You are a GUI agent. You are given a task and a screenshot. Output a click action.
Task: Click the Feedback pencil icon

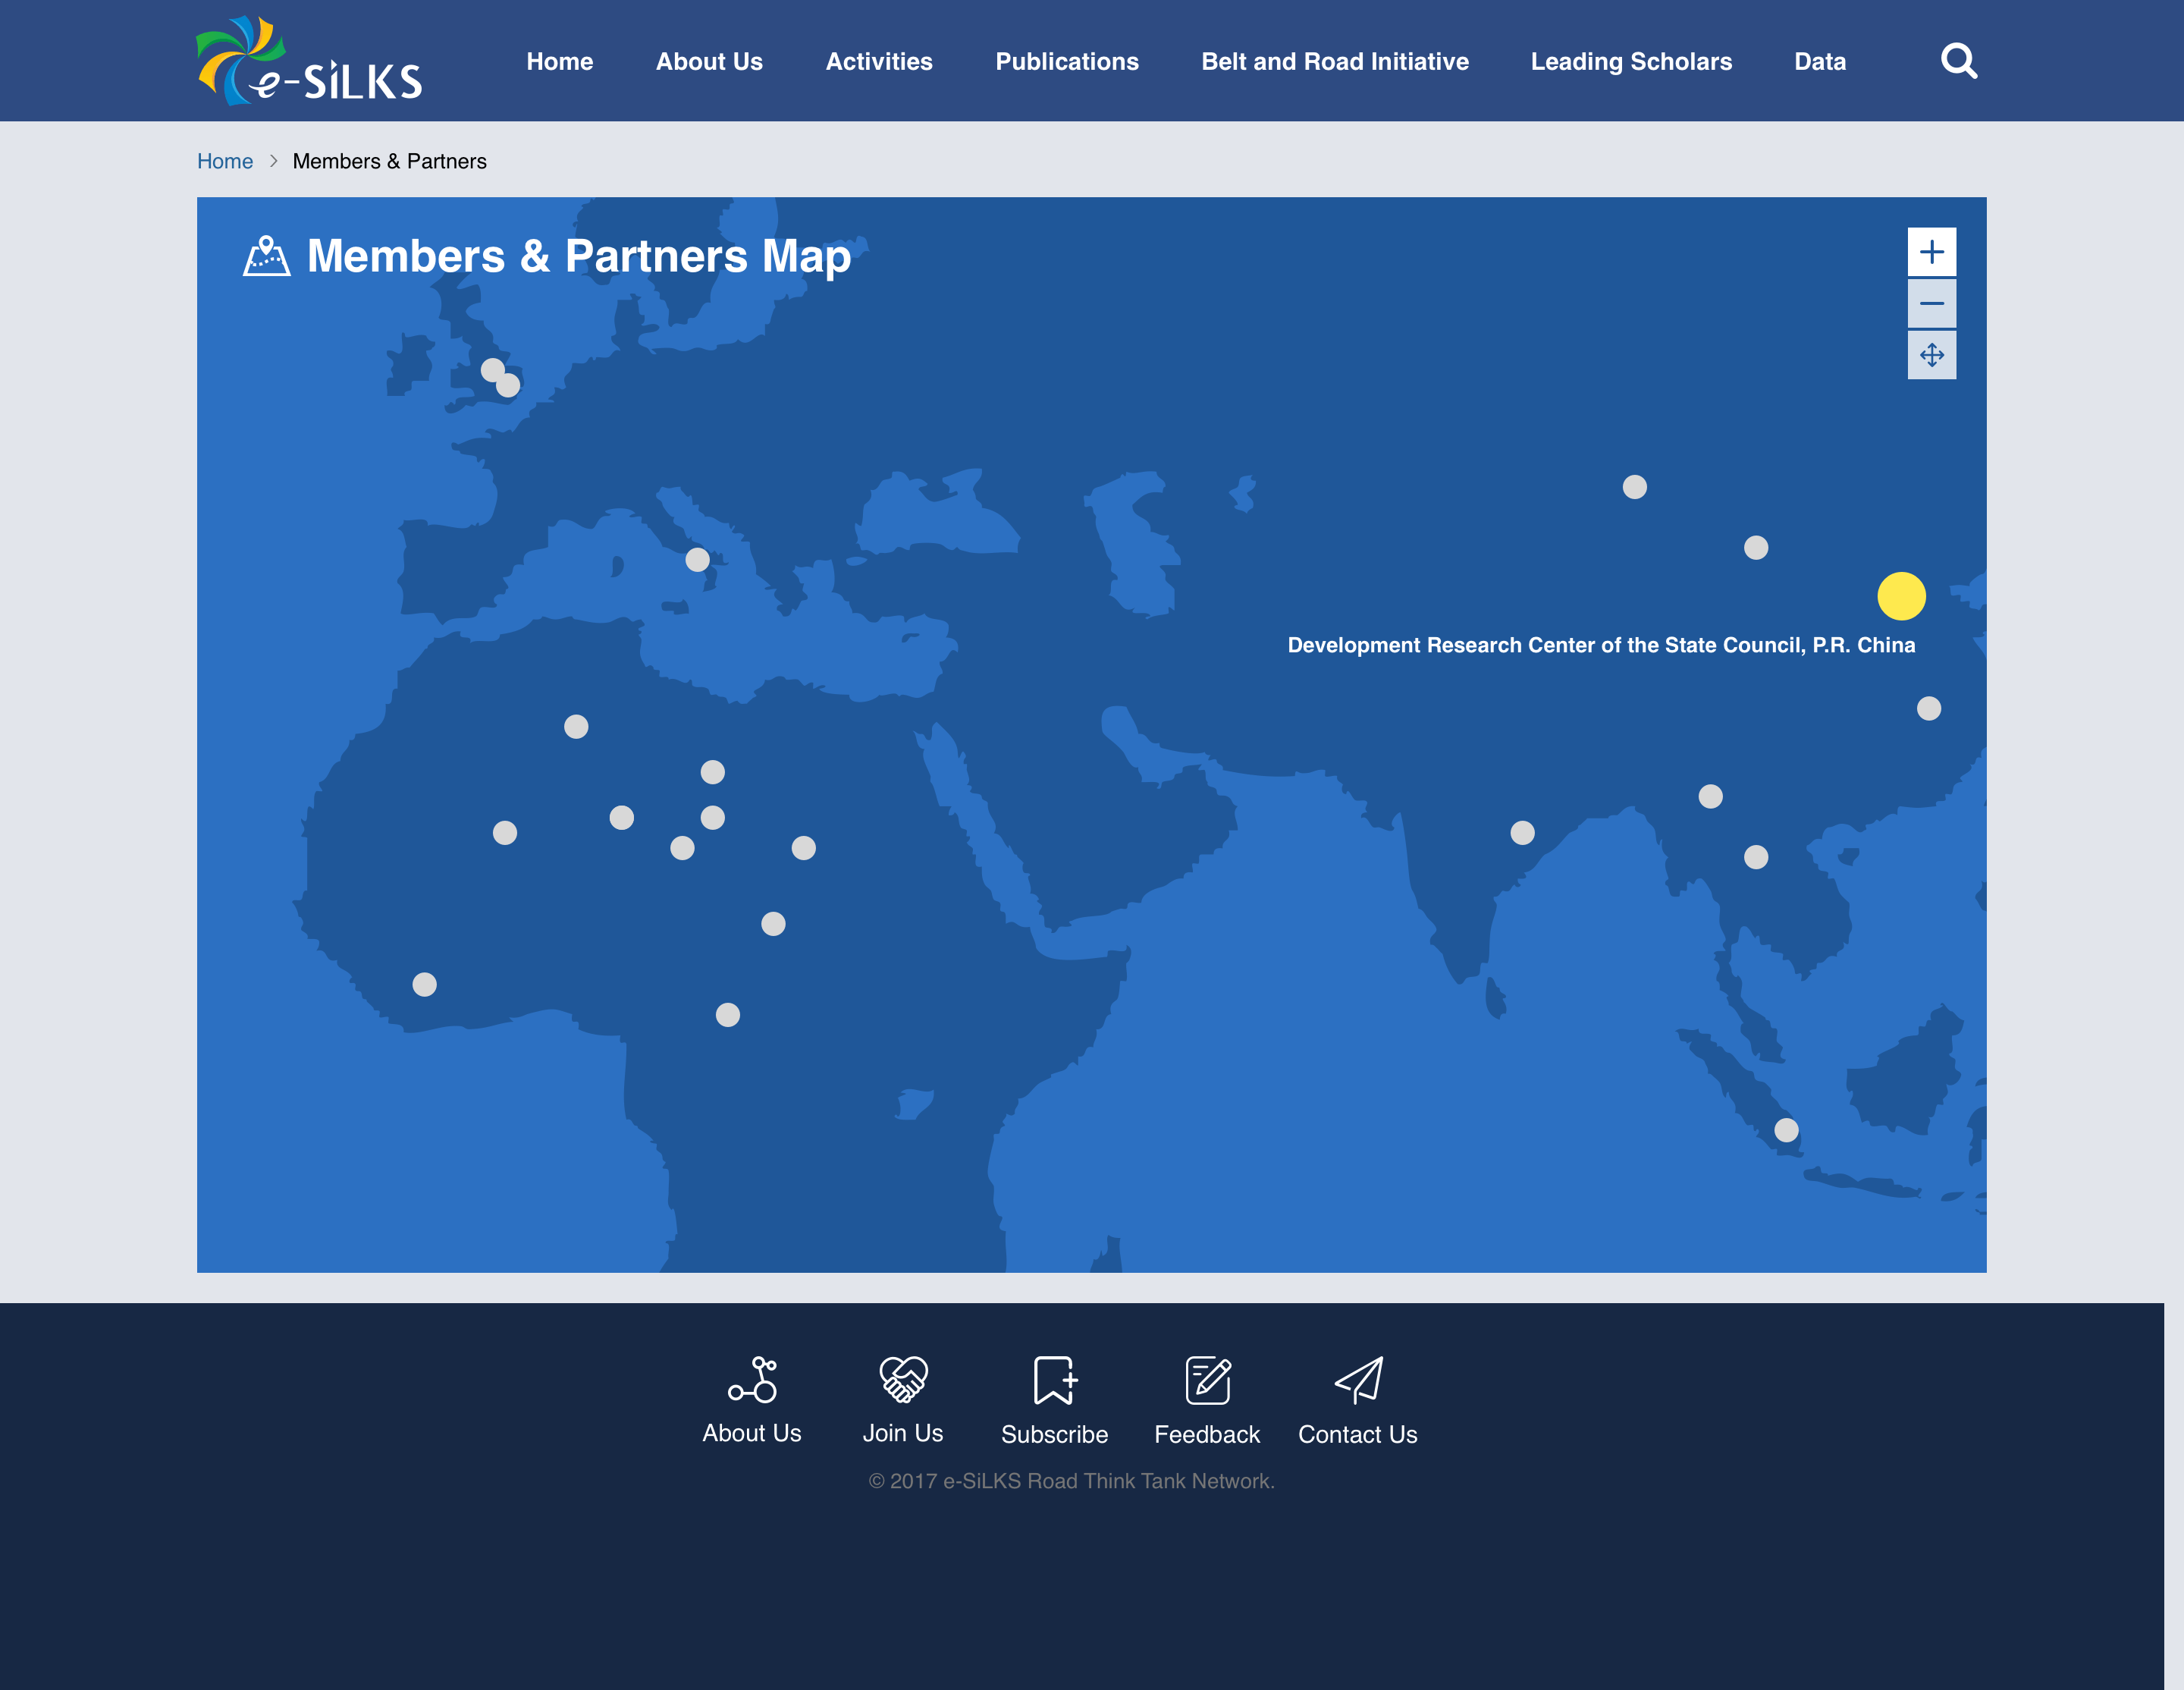pos(1207,1380)
